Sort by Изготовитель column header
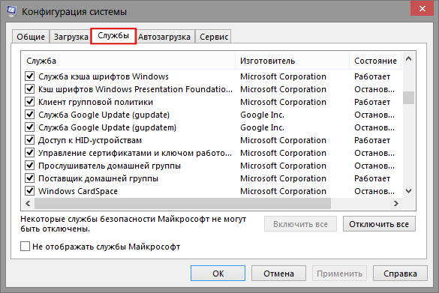 tap(293, 61)
